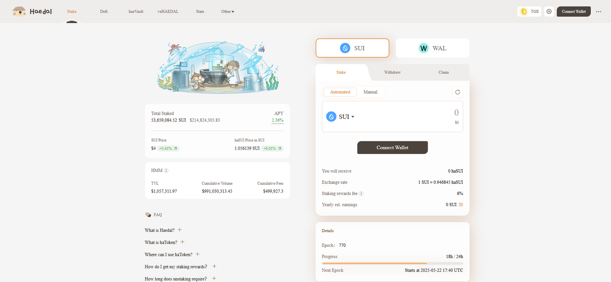Open the Stats nav item
This screenshot has width=611, height=282.
coord(200,11)
